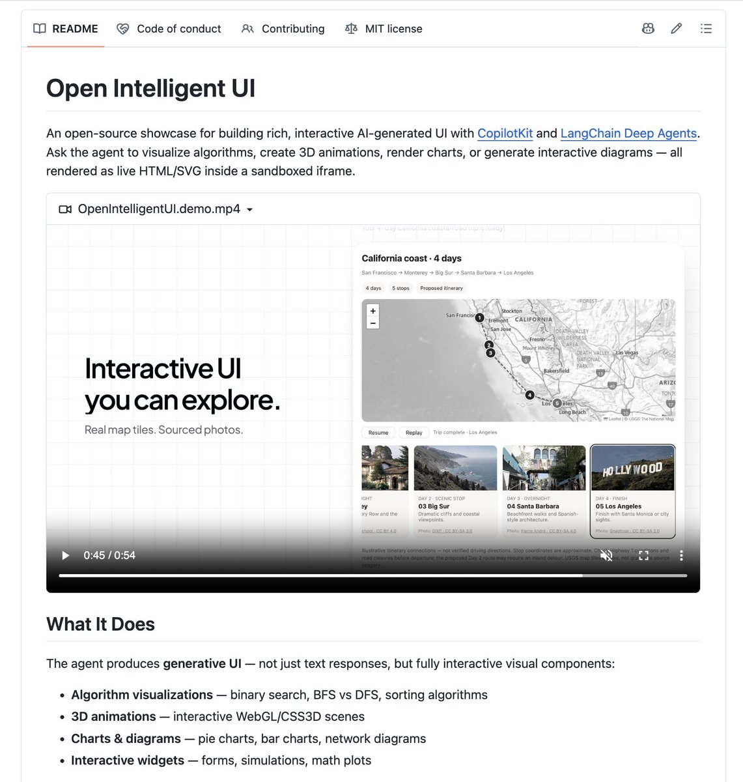This screenshot has height=782, width=743.
Task: Click the video camera icon beside demo filename
Action: [65, 209]
